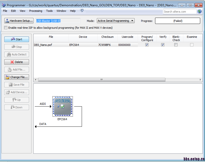Toggle Examine checkbox for DE0_Nano.pof
Viewport: 205px width, 162px height.
192,45
